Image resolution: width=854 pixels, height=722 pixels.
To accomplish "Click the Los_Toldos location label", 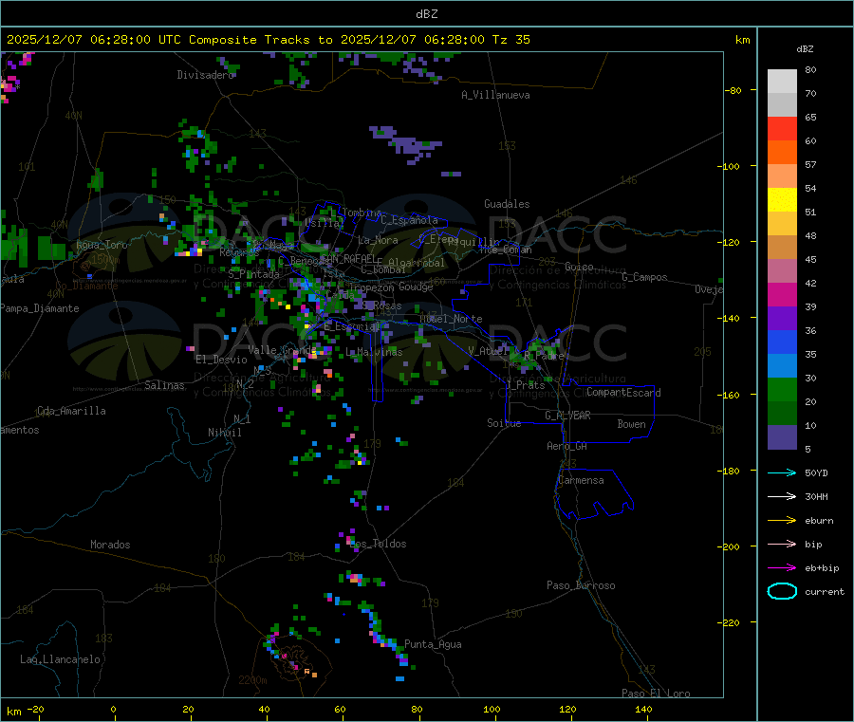I will pos(378,544).
